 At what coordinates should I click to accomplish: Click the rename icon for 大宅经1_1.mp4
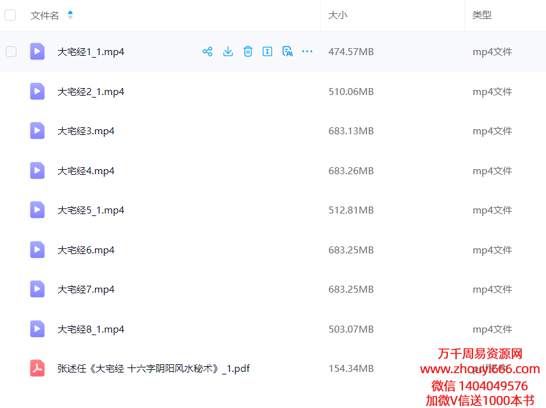(x=267, y=52)
